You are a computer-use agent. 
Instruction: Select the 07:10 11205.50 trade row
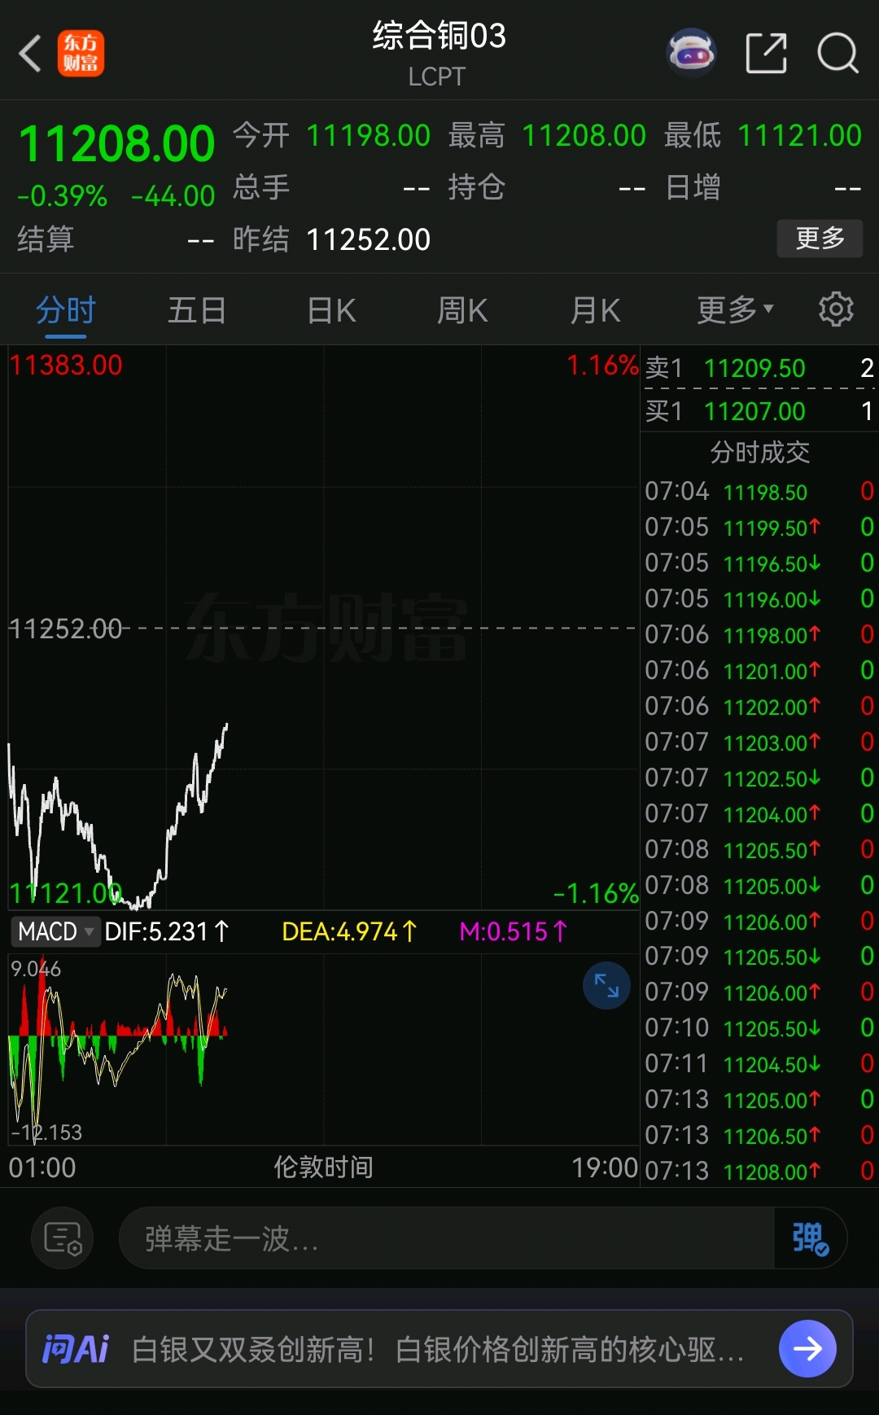click(759, 1027)
